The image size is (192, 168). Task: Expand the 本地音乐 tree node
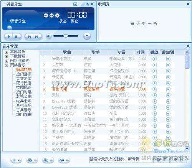7,52
